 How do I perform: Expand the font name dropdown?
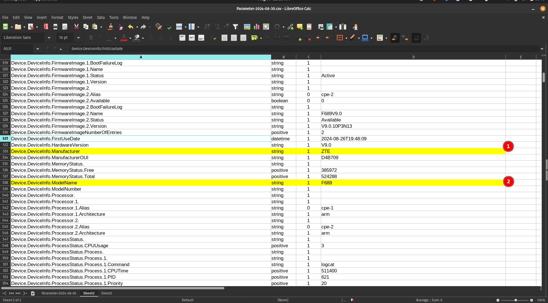click(49, 38)
